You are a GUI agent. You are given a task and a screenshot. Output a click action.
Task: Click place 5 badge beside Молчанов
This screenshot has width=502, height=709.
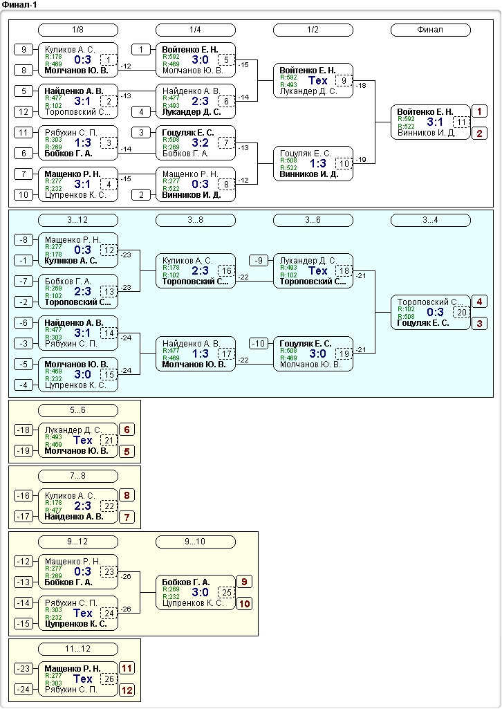(127, 451)
